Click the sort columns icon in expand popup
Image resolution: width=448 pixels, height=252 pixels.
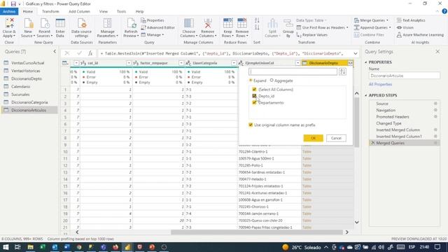point(342,71)
